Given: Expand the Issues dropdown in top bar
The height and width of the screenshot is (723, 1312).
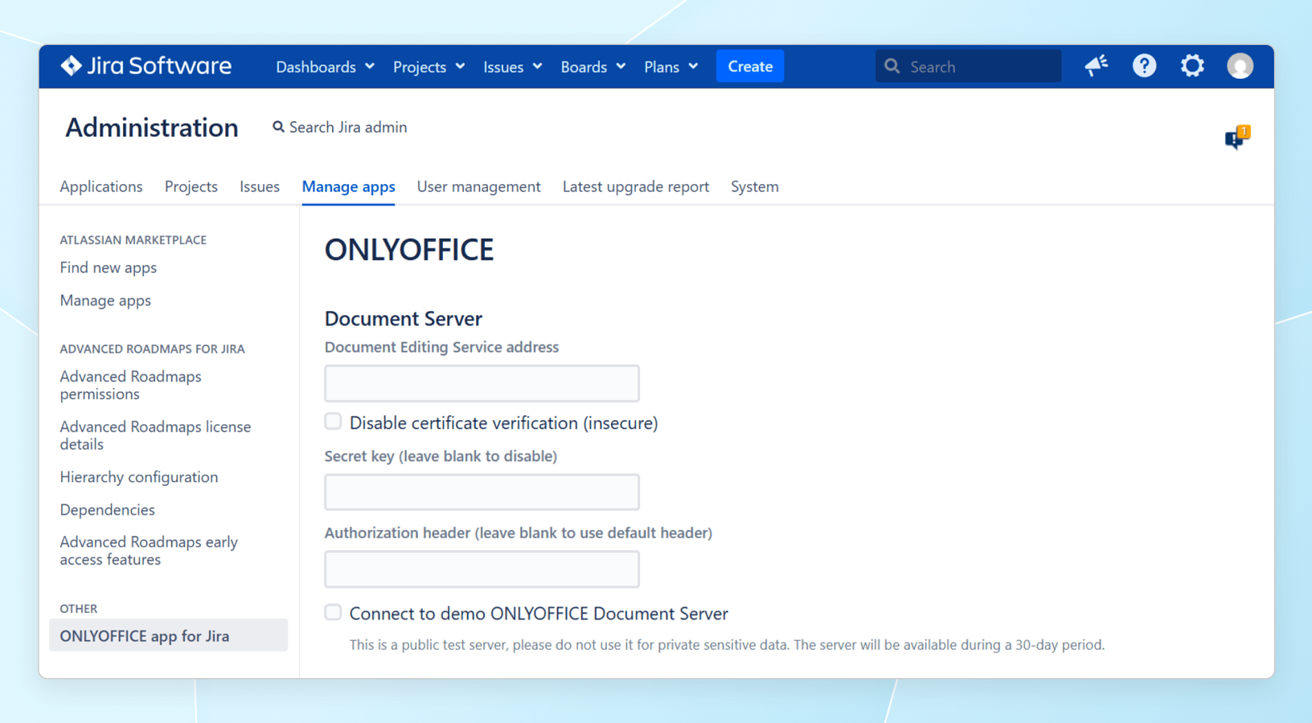Looking at the screenshot, I should tap(512, 67).
